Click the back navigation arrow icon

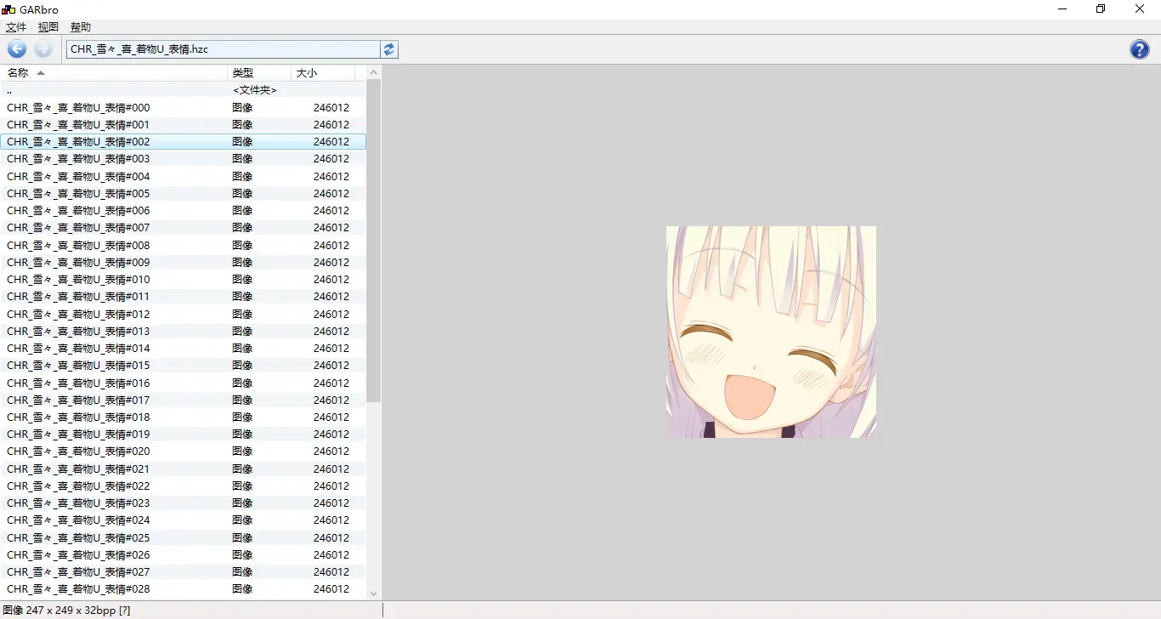17,49
